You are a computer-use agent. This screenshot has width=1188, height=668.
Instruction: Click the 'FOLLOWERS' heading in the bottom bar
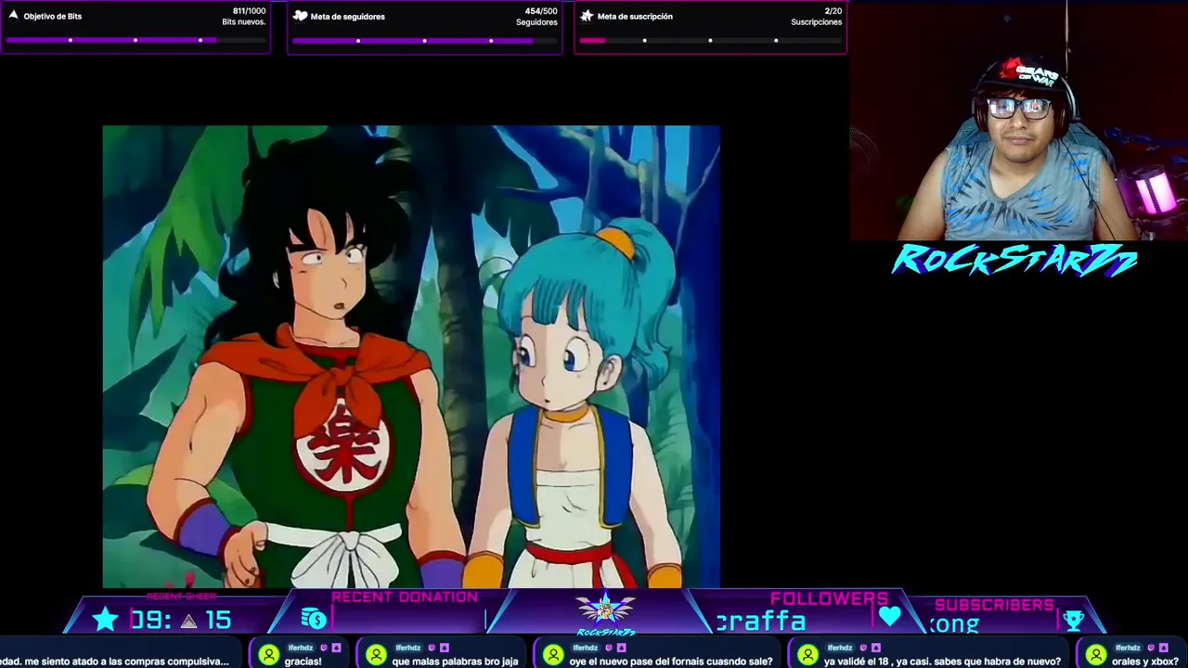[x=830, y=599]
